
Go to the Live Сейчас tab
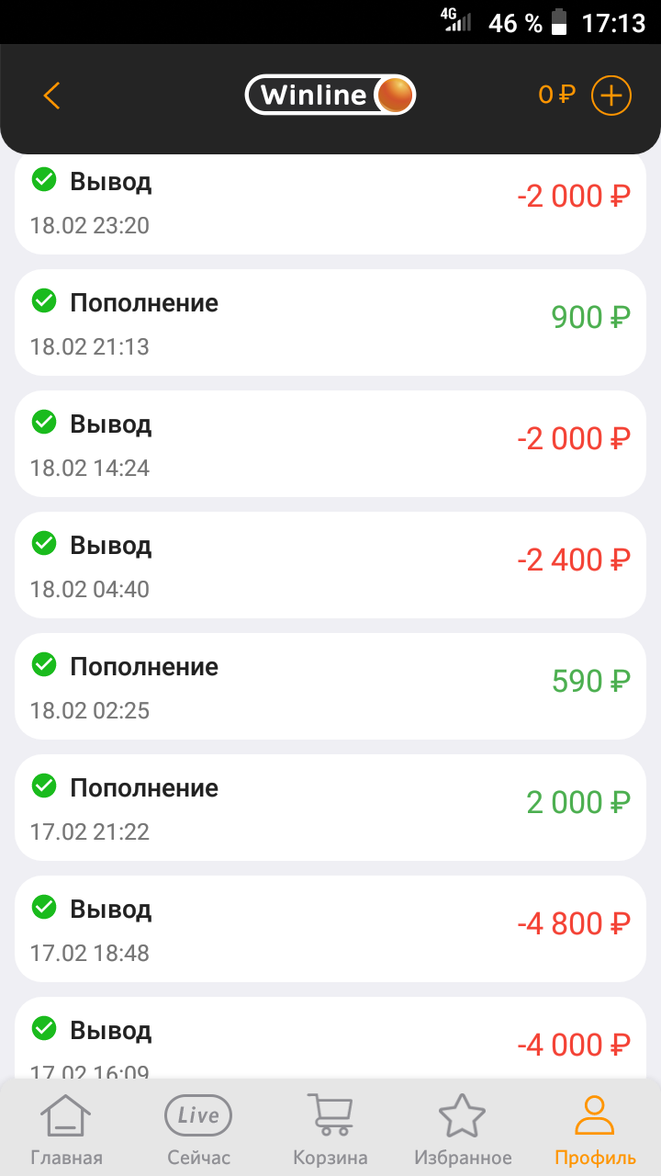(x=198, y=1129)
